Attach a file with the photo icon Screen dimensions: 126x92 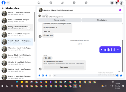coord(43,75)
